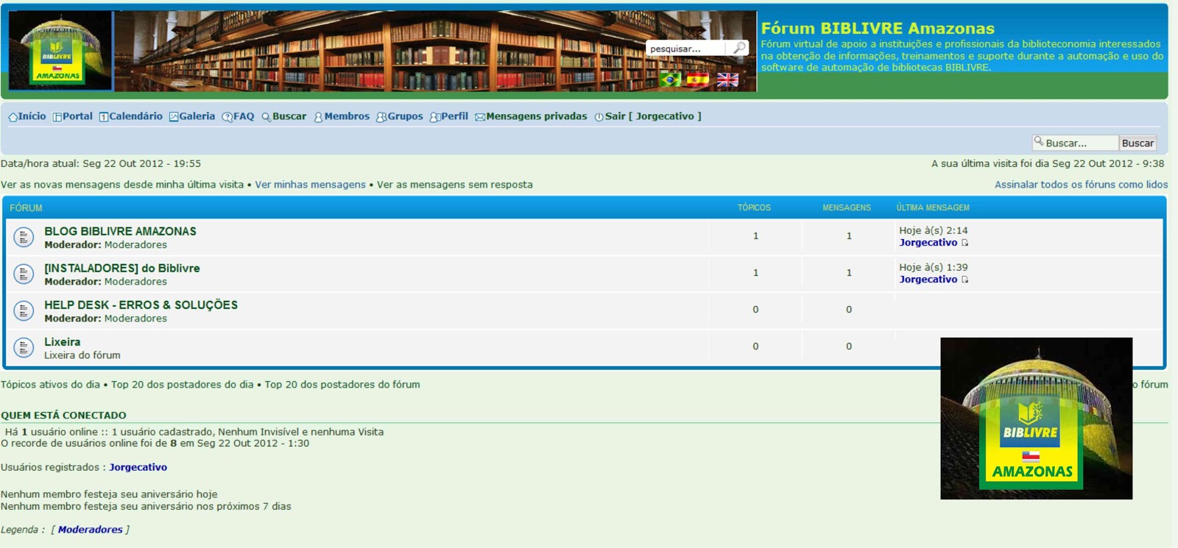Screen dimensions: 1178x548
Task: Click the QUEM ESTÁ CONECTADO heading
Action: pyautogui.click(x=63, y=416)
